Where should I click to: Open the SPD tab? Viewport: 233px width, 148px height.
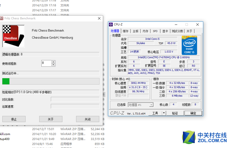155,31
